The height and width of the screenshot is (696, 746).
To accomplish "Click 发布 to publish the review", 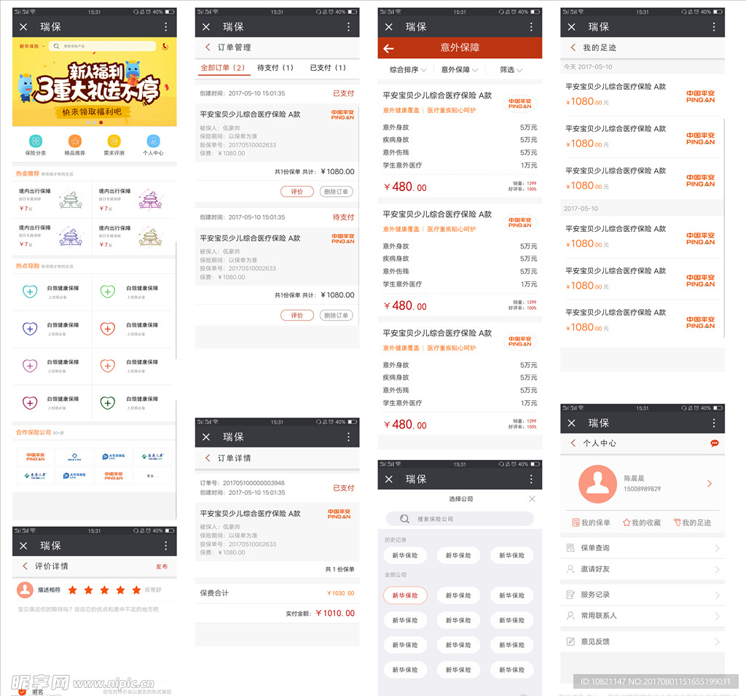I will (162, 566).
